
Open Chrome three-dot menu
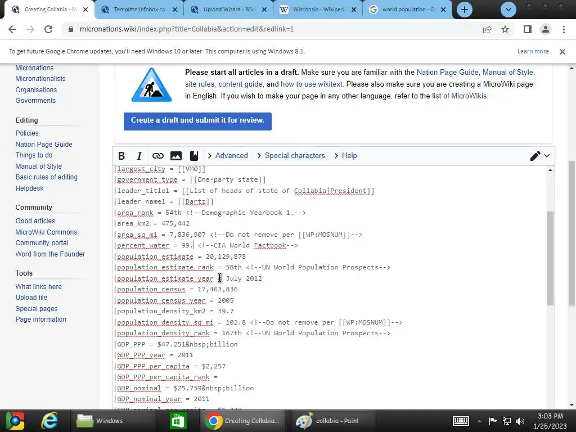pyautogui.click(x=564, y=29)
